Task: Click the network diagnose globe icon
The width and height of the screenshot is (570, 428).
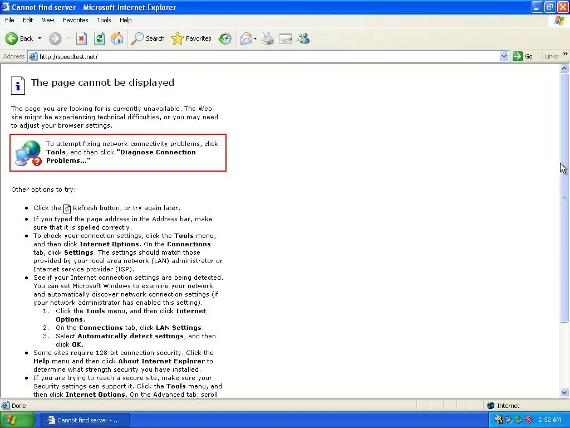Action: 28,153
